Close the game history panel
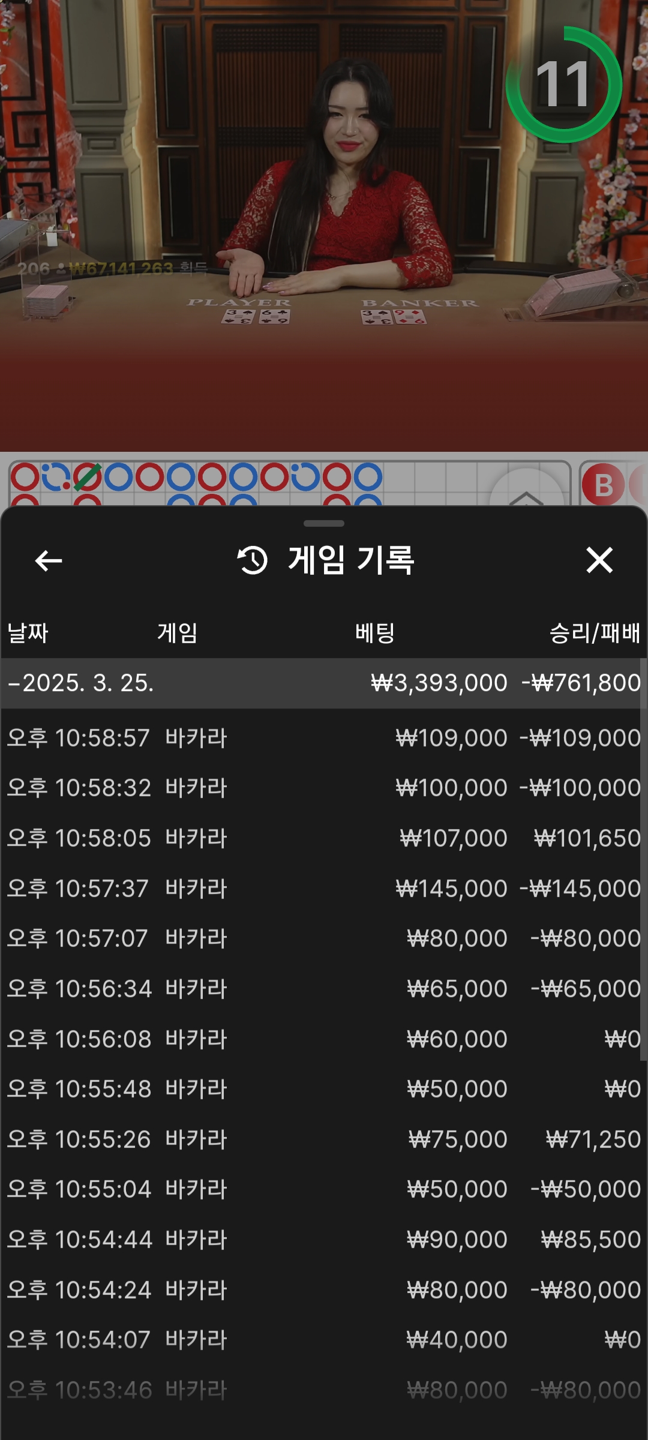Screen dimensions: 648x1440 (x=599, y=560)
